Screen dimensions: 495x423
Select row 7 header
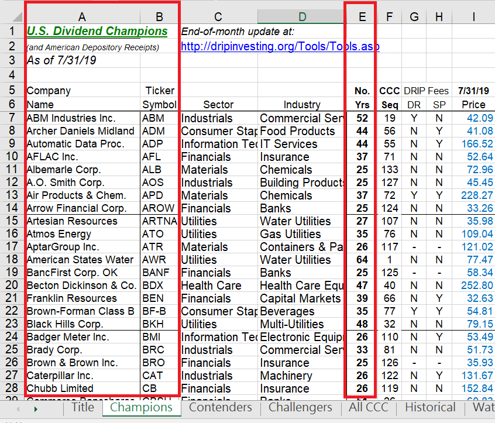(12, 118)
